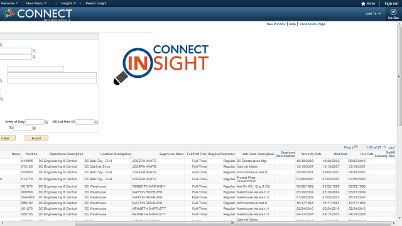This screenshot has width=402, height=226.
Task: Click the Home house icon
Action: click(x=363, y=4)
